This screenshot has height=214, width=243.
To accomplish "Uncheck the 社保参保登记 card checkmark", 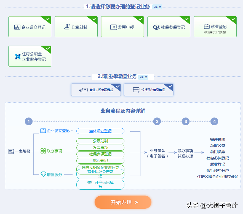I will point(187,19).
